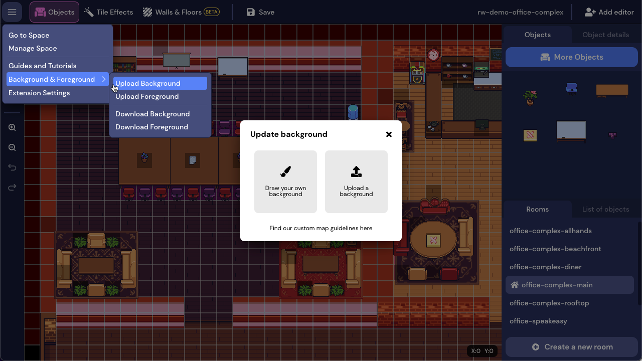Switch to Tile Effects mode
Screen dimensions: 642x361
click(108, 12)
